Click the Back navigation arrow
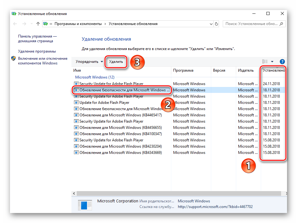297x223 pixels. coord(15,24)
